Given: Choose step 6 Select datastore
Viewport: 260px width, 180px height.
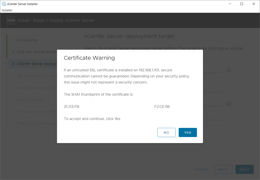Looking at the screenshot, I should (31, 100).
